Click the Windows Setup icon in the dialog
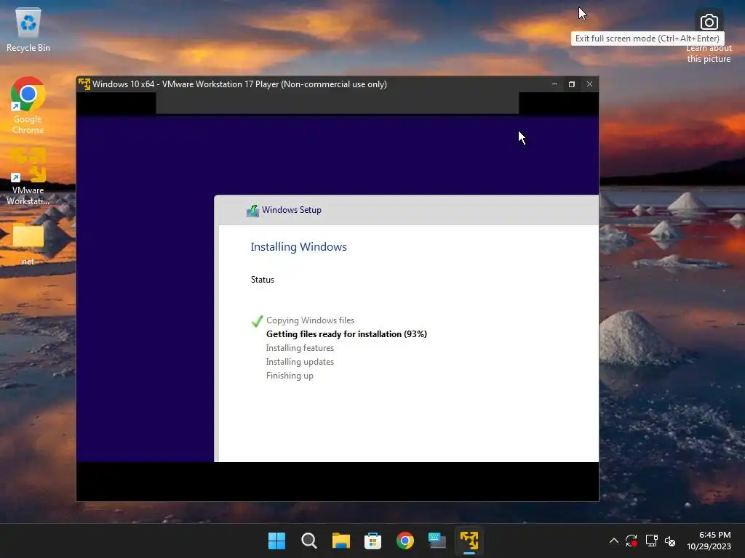Screen dimensions: 745x558 (252, 210)
